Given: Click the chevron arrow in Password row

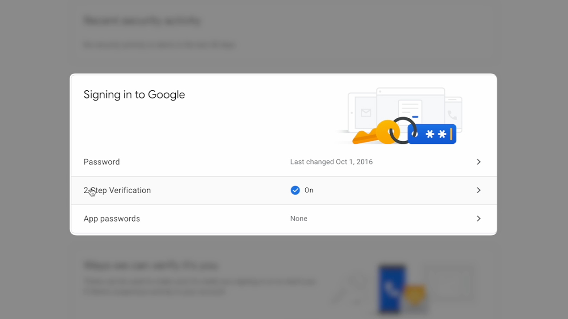Looking at the screenshot, I should 478,162.
